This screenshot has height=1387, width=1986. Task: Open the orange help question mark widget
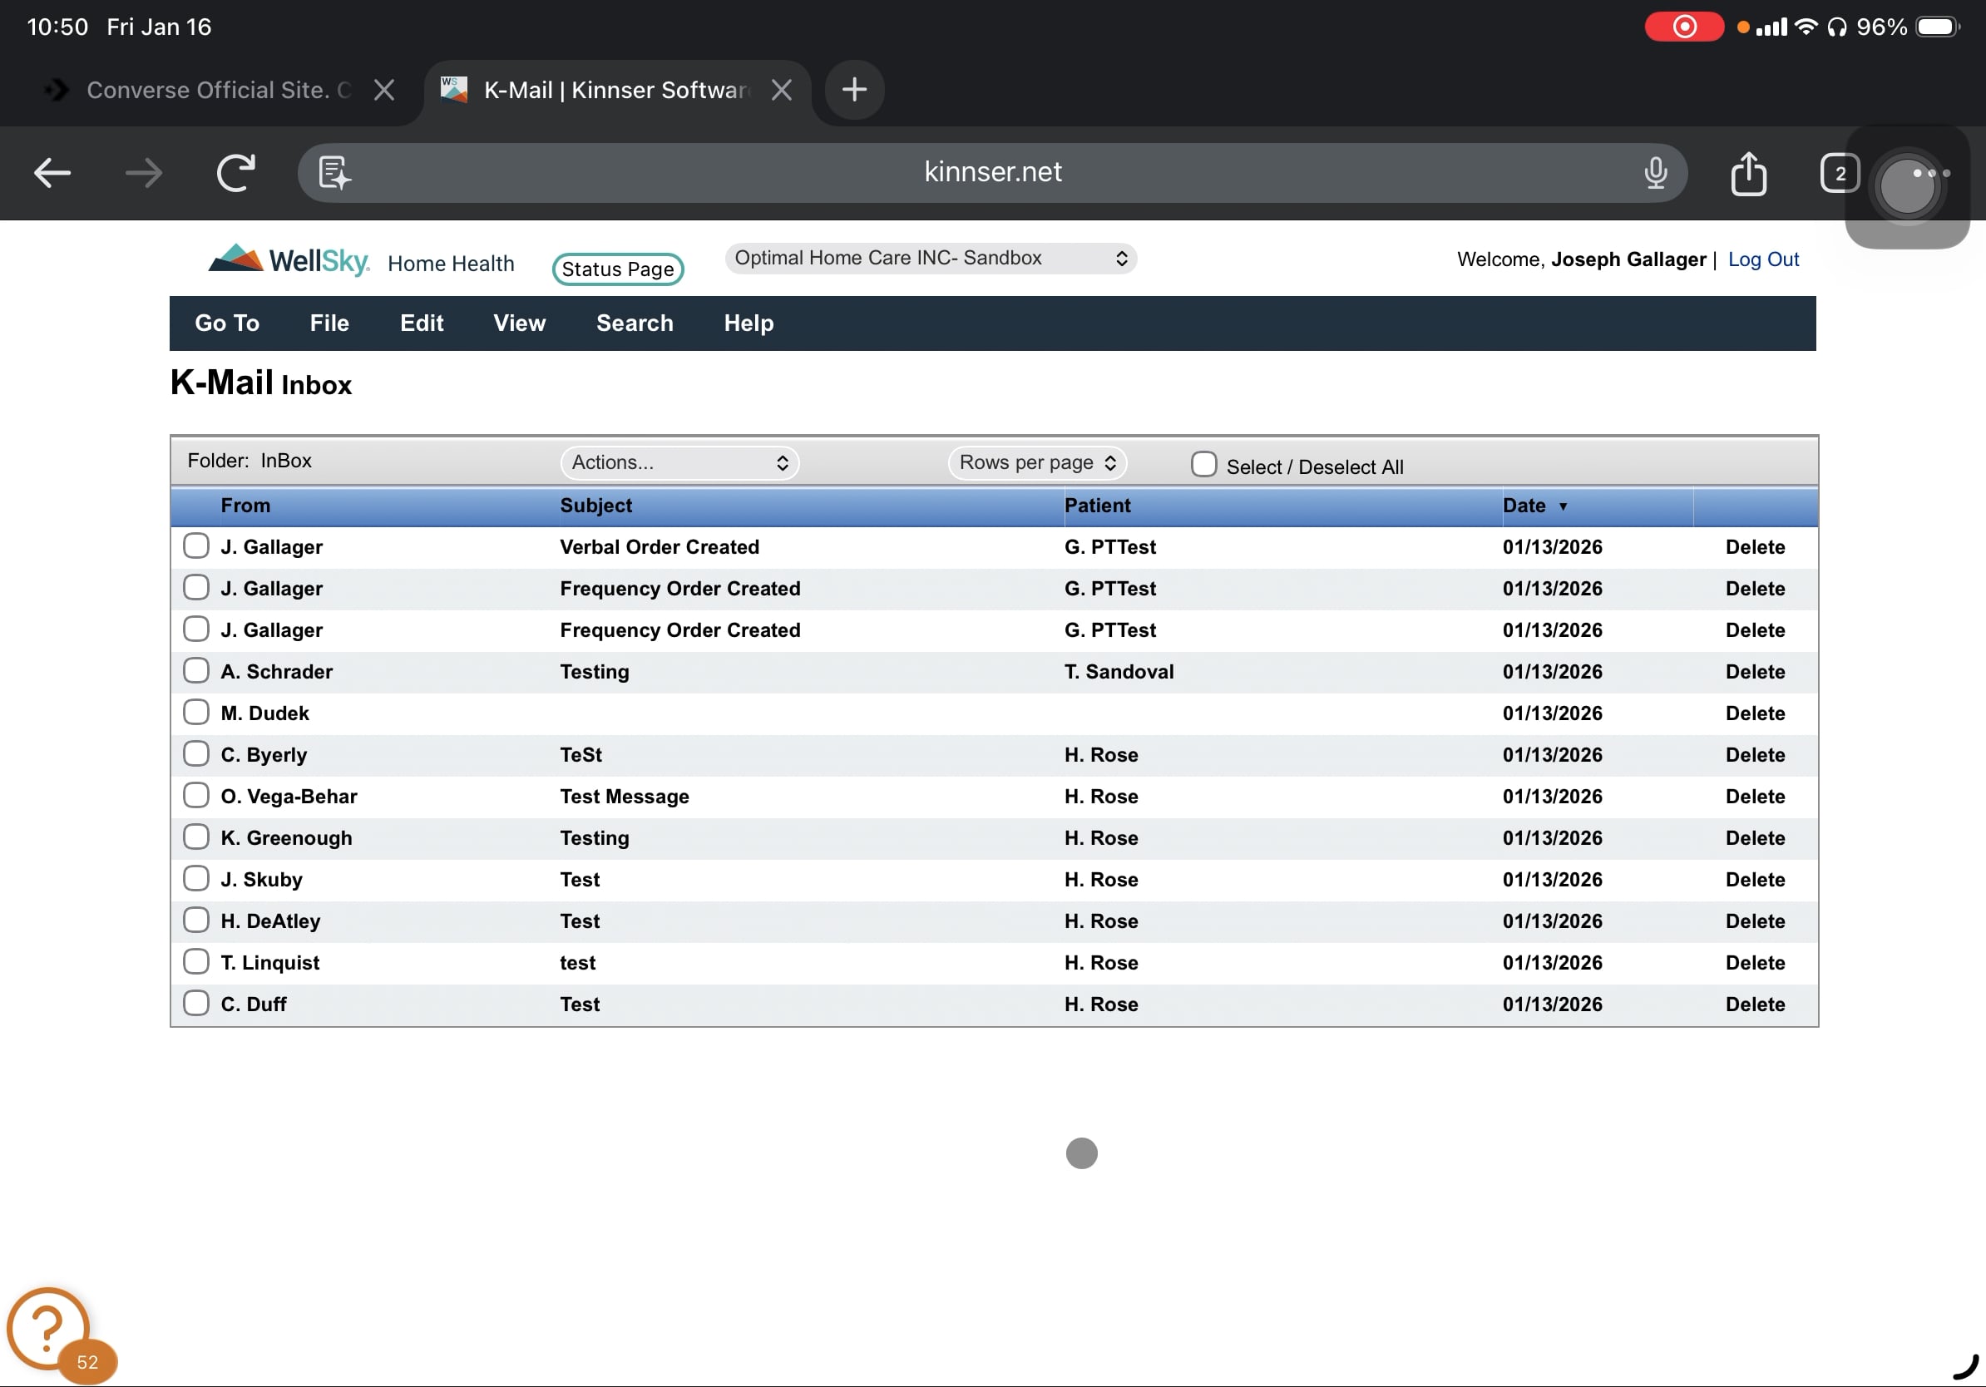click(x=48, y=1327)
